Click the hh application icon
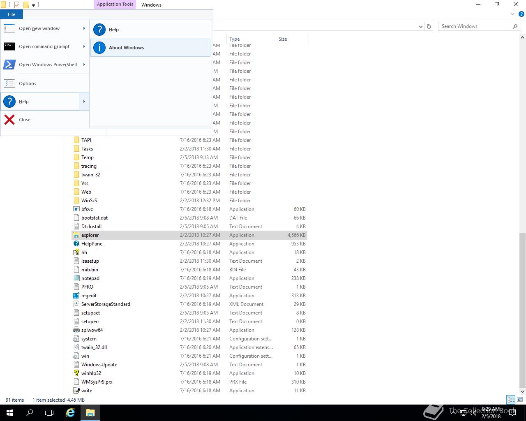526x421 pixels. pos(76,252)
